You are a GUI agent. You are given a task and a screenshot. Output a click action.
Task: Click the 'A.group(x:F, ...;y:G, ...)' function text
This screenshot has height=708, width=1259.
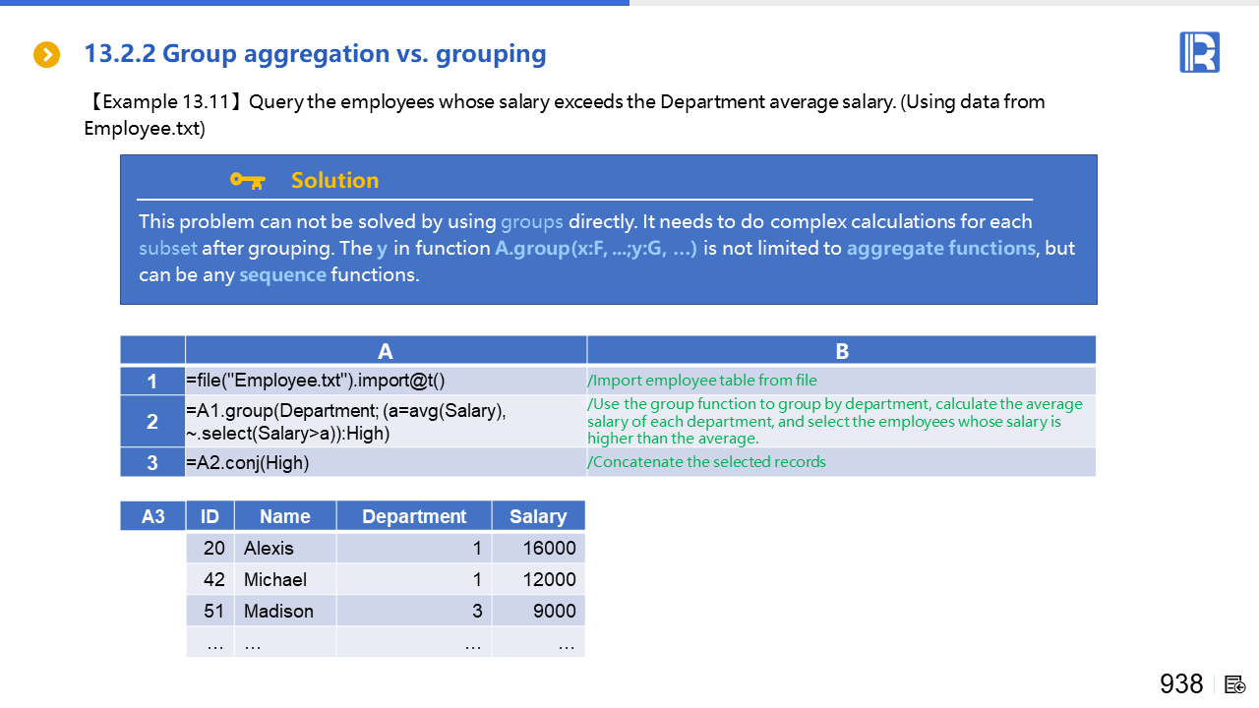[595, 248]
